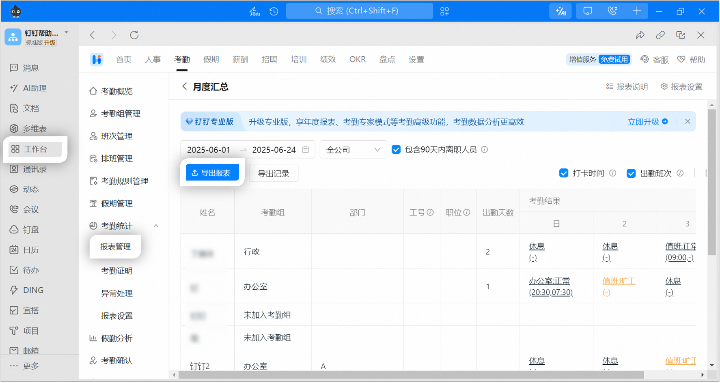Switch to the OKR tab

(x=358, y=60)
